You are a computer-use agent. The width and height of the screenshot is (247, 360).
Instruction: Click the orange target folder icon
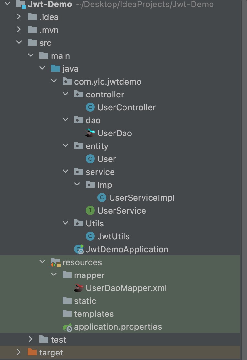coord(32,353)
